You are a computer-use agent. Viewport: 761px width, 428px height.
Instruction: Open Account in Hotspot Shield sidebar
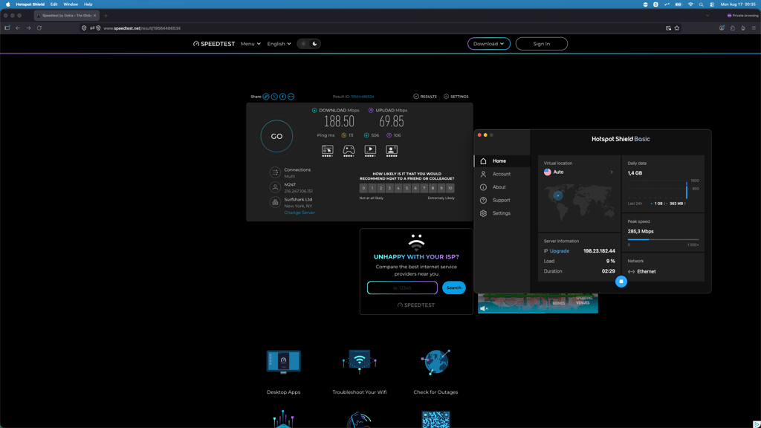502,174
